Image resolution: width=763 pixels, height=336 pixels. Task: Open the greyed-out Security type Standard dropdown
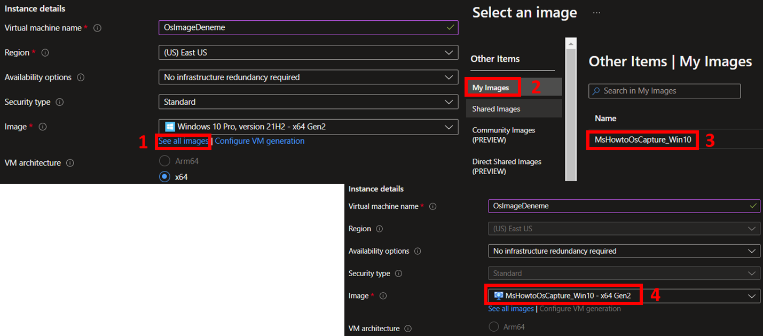point(624,274)
